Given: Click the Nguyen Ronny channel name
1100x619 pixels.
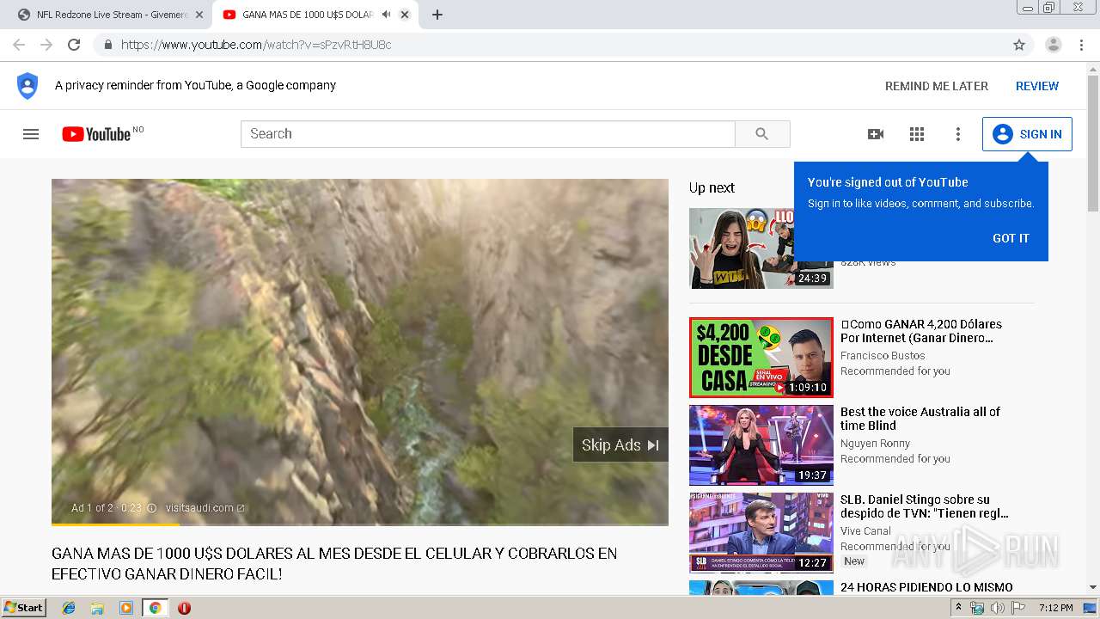Looking at the screenshot, I should [x=875, y=444].
